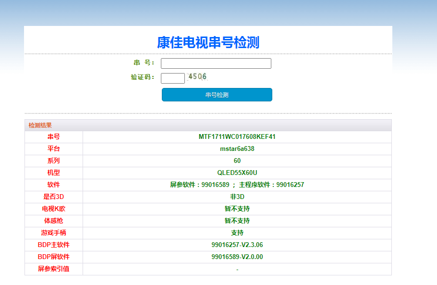Click the 屏参索引值 row label
The image size is (437, 285).
pos(53,269)
